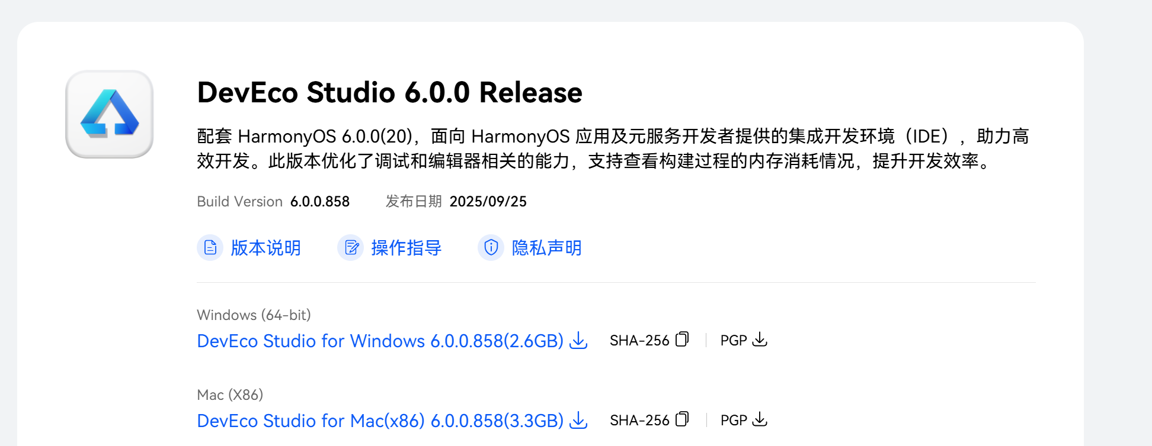Download PGP signature icon for Mac(x86)
1152x446 pixels.
tap(760, 419)
